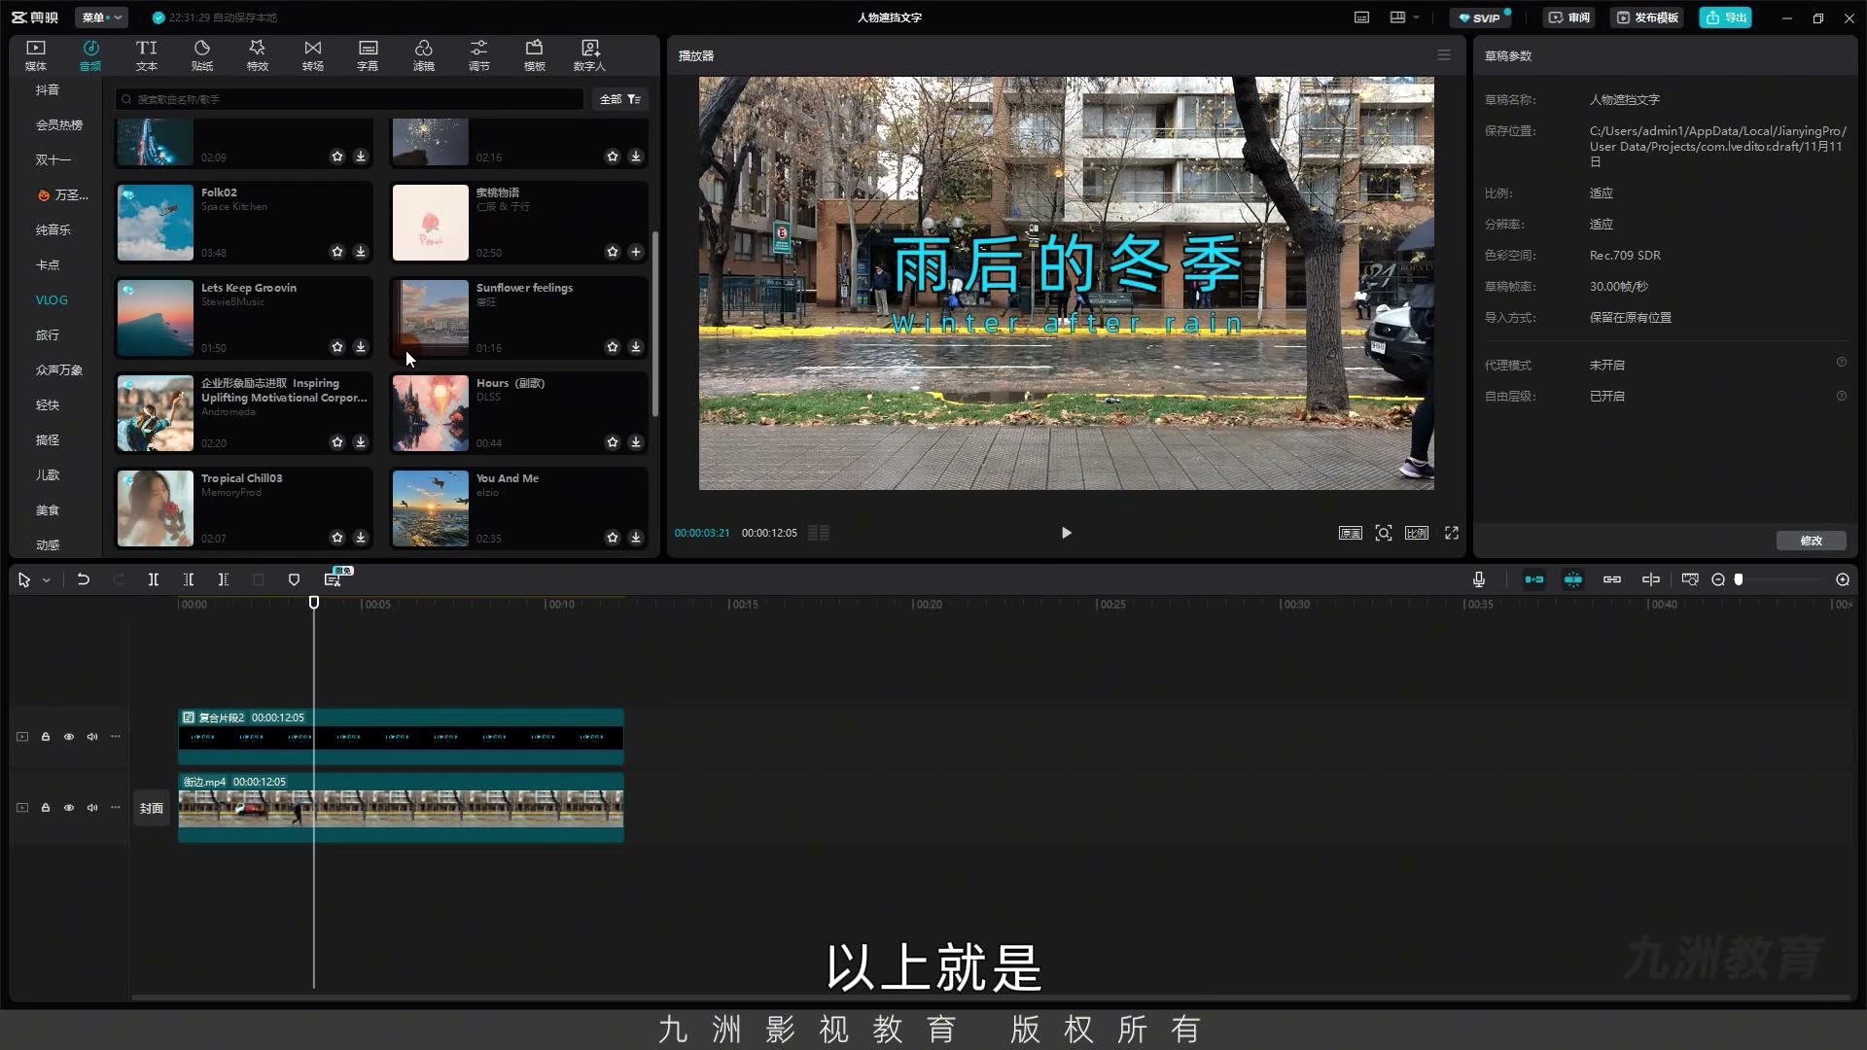
Task: Switch to the 文本 text tab
Action: [146, 55]
